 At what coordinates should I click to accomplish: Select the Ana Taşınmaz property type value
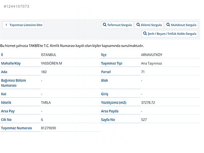coord(151,63)
